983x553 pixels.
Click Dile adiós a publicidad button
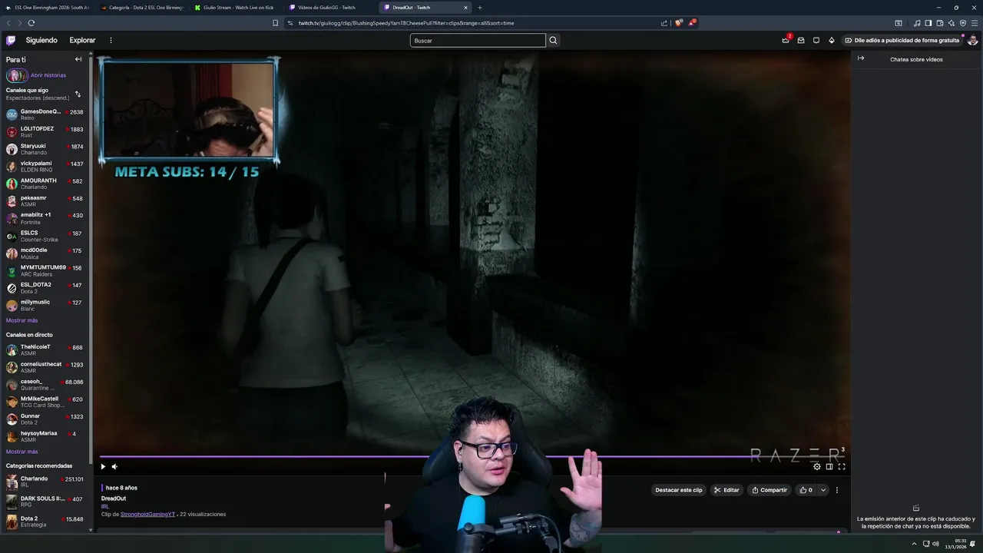(x=902, y=40)
